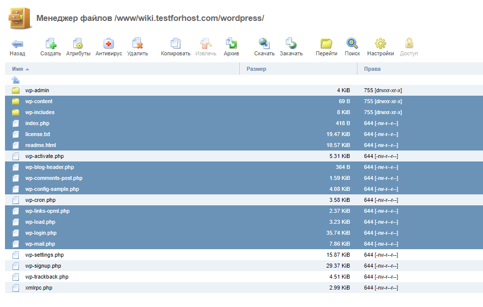Sort files by the Размер column header
The width and height of the screenshot is (483, 307).
point(256,69)
